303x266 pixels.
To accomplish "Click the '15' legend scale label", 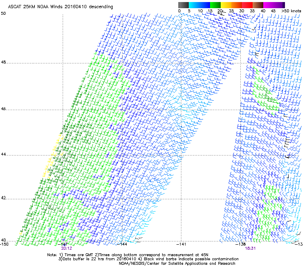I will (210, 11).
